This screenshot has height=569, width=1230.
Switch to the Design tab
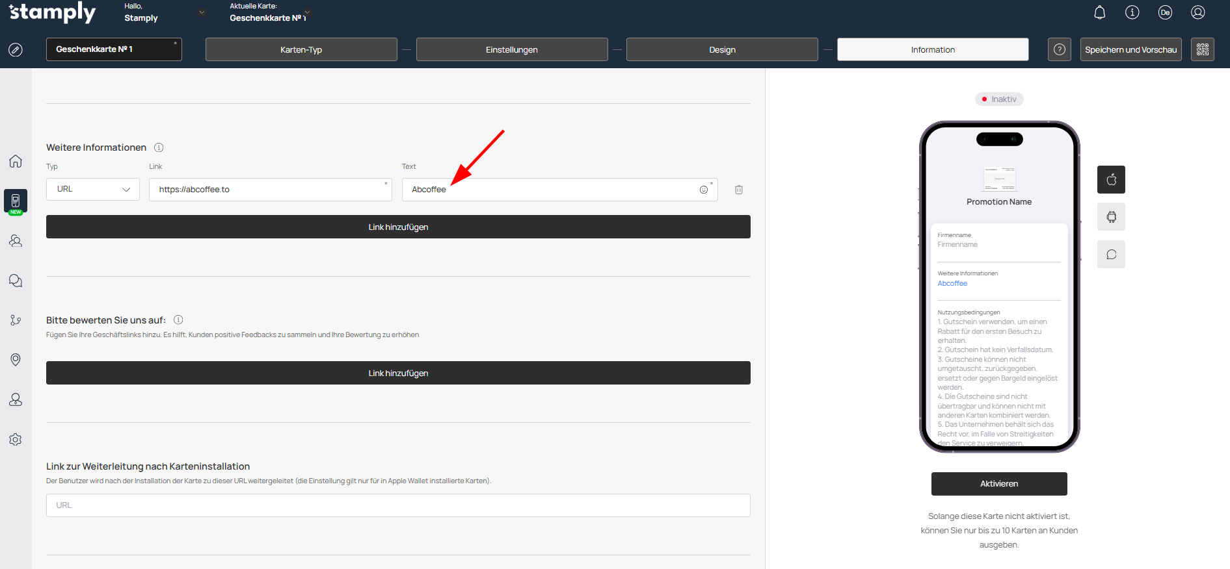tap(722, 49)
